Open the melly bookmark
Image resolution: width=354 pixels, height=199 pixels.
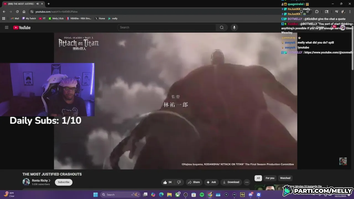113,19
